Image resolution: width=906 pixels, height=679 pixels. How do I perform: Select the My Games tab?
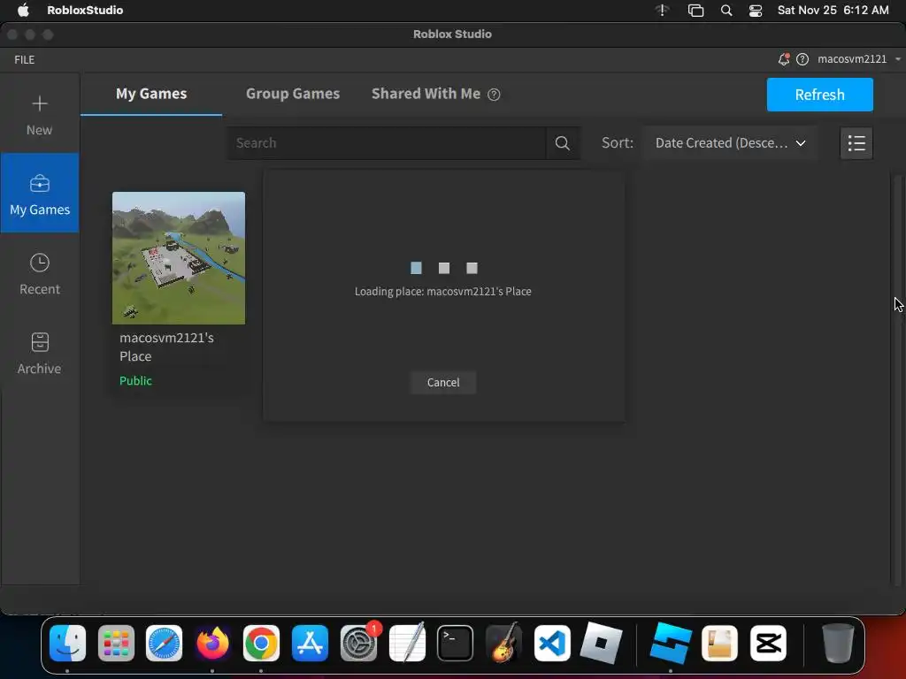click(x=151, y=94)
